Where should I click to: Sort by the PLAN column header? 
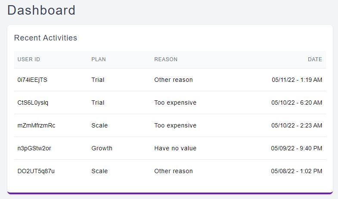[99, 59]
